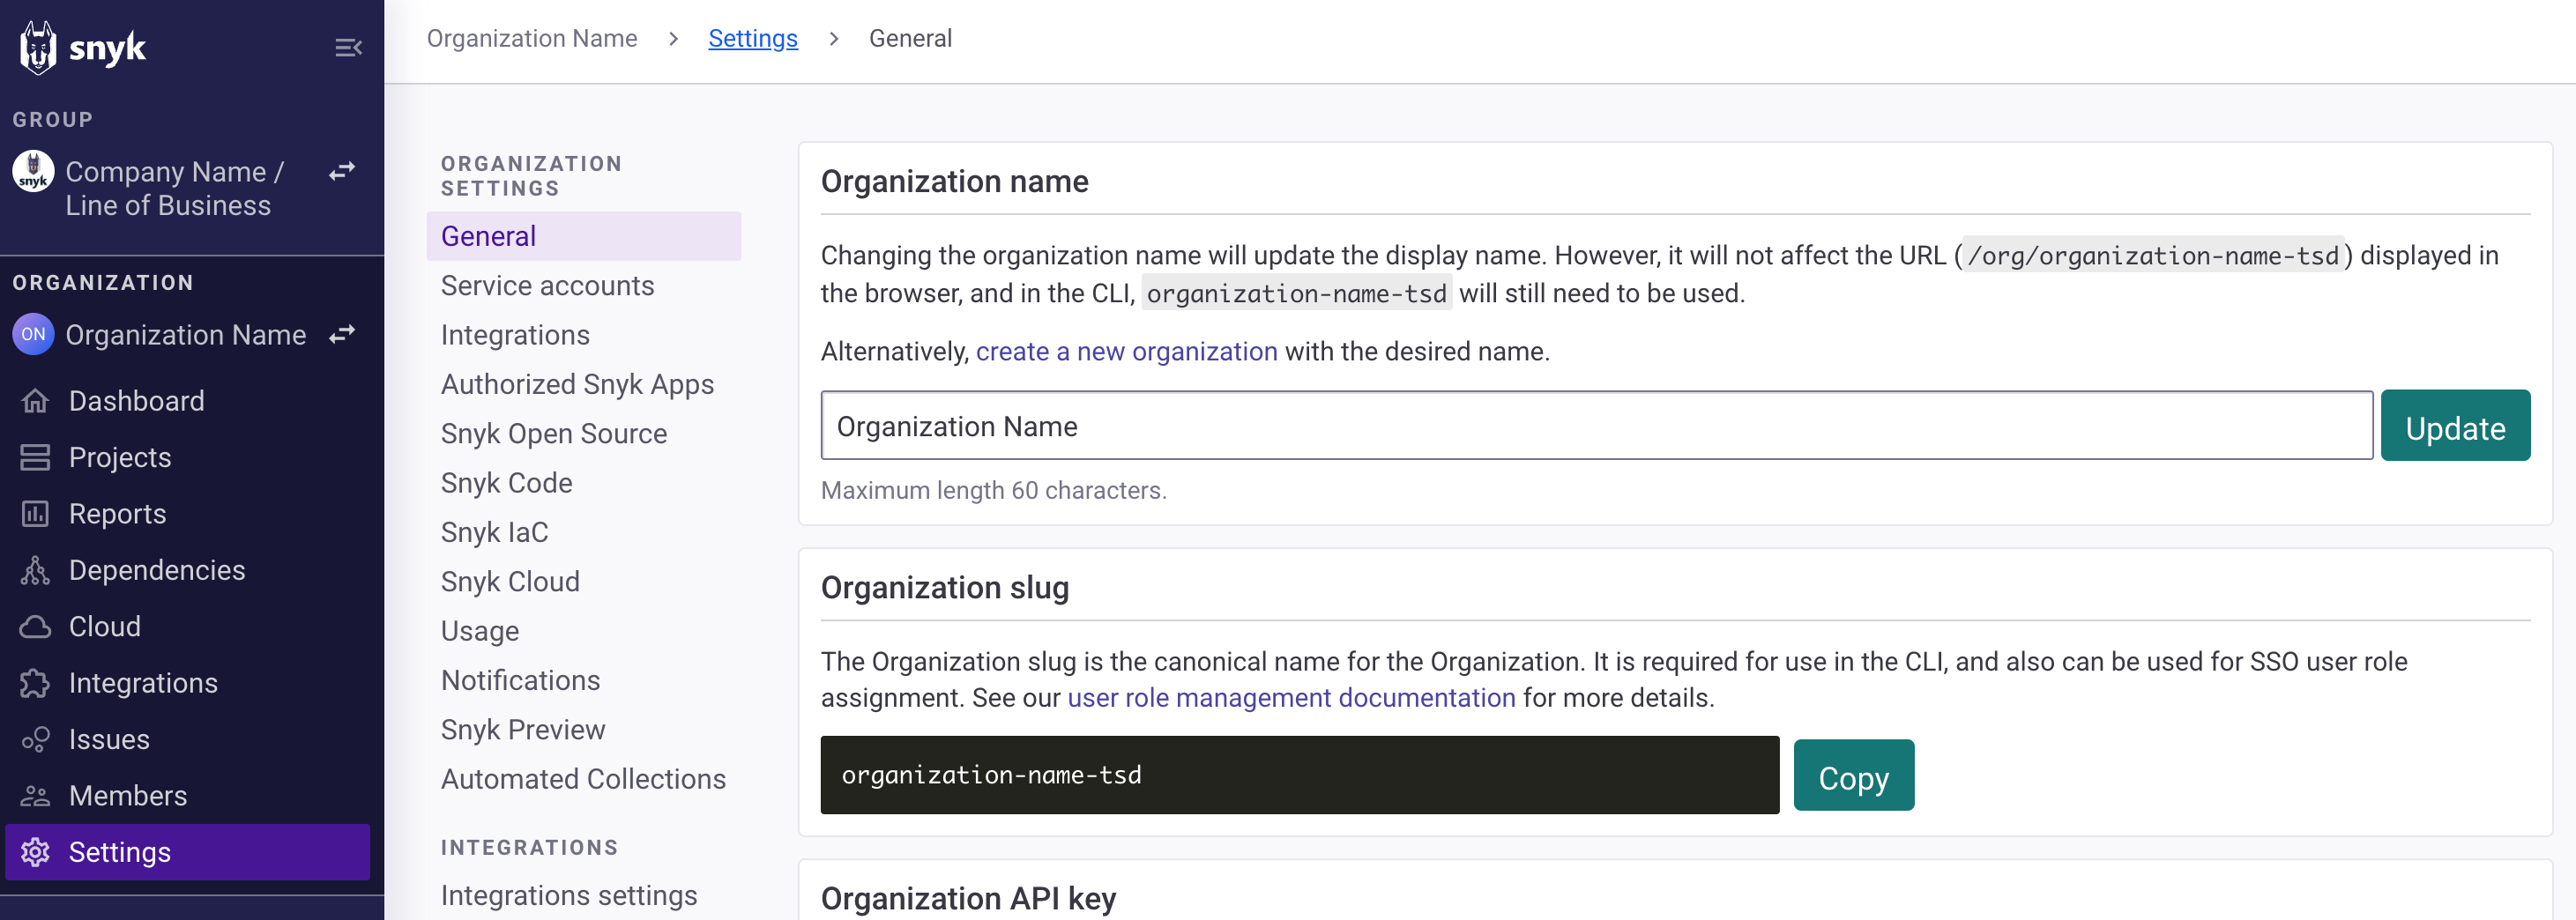
Task: Open user role management documentation link
Action: [1291, 698]
